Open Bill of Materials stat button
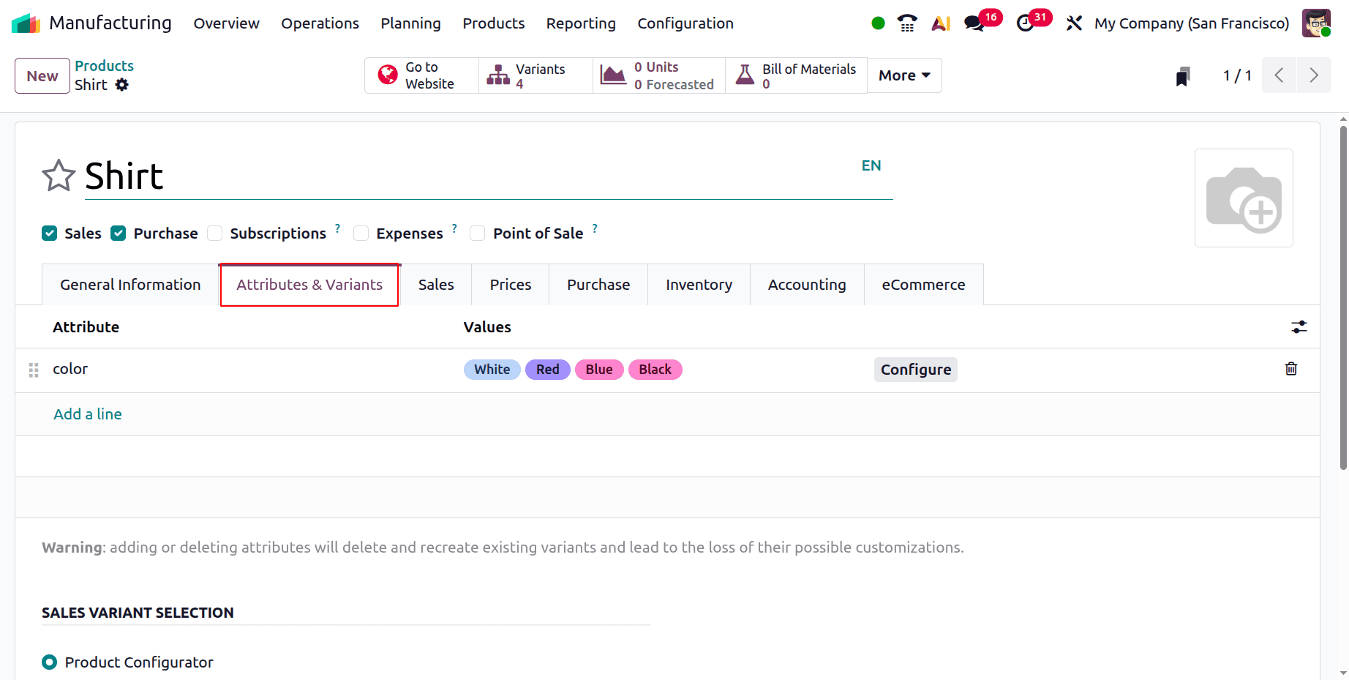1349x680 pixels. pyautogui.click(x=796, y=75)
